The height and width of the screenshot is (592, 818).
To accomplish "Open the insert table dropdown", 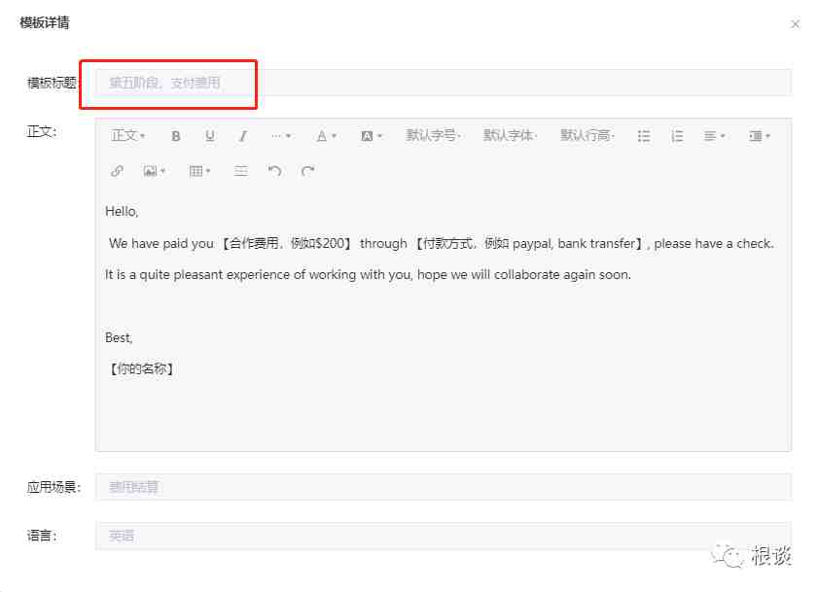I will tap(199, 171).
